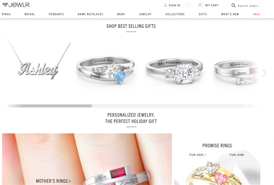Viewport: 274px width, 185px height.
Task: Expand the Name Necklaces menu
Action: coord(90,14)
